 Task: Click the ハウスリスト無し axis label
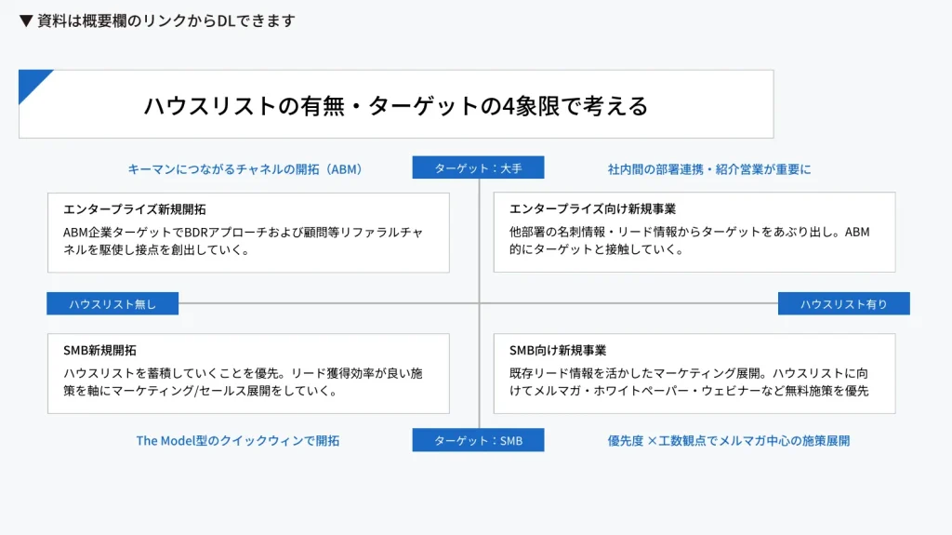coord(112,304)
